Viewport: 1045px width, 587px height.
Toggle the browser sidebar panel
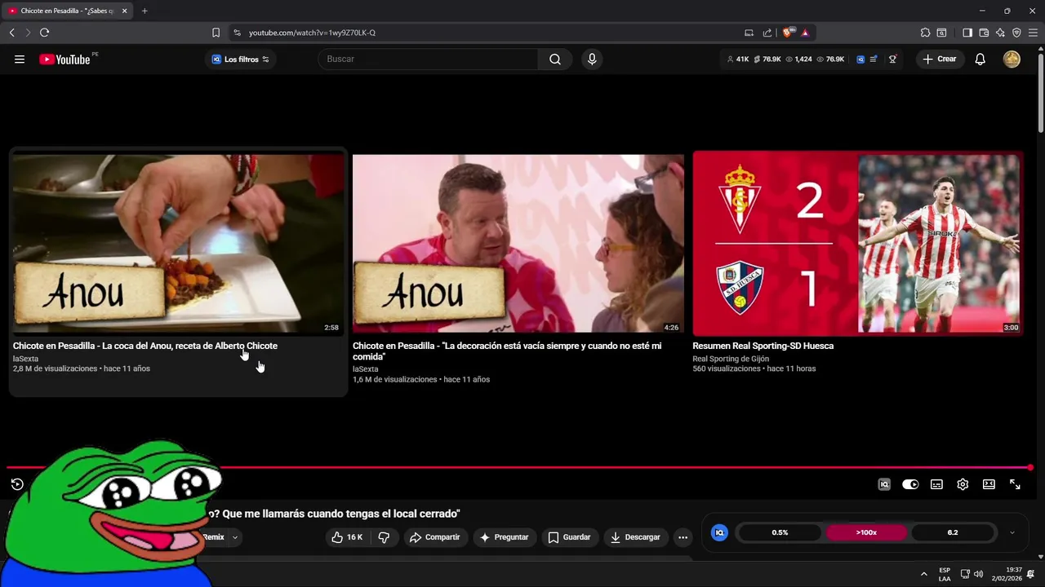967,33
